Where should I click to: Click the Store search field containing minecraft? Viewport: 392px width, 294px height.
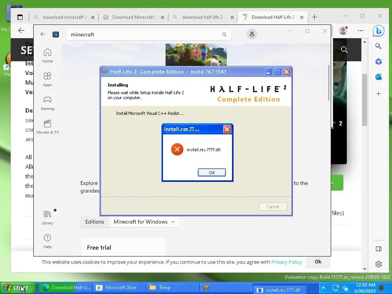[149, 34]
